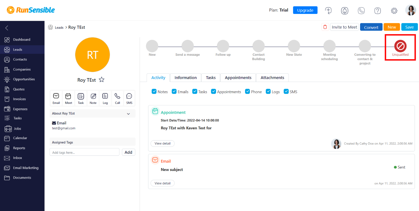Viewport: 419px width, 211px height.
Task: Click the Meet quick action icon
Action: point(68,99)
